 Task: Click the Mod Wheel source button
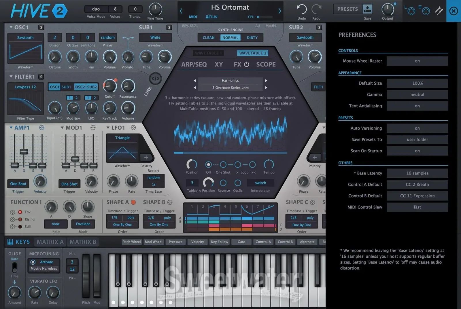click(x=154, y=242)
